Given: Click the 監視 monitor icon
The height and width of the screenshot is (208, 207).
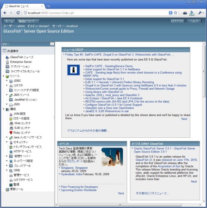Looking at the screenshot, I should click(x=11, y=184).
